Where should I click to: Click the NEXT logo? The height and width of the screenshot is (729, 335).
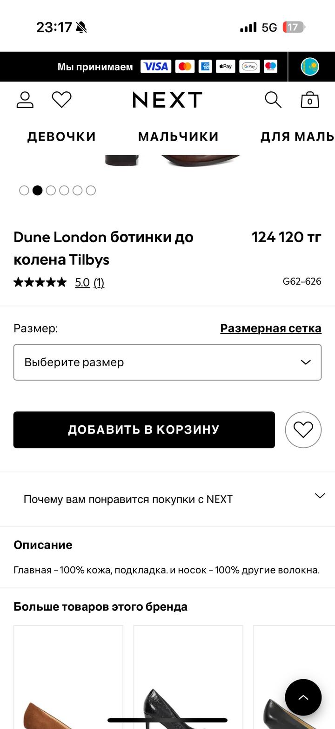pos(167,100)
